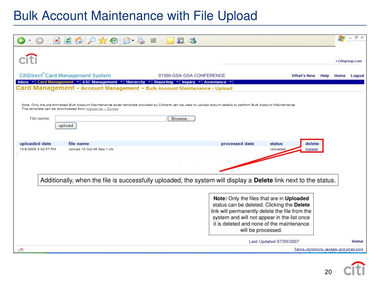The width and height of the screenshot is (380, 285).
Task: Expand the Reporting dropdown arrow
Action: pos(177,82)
